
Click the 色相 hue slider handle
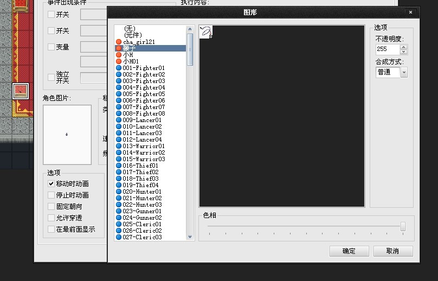[403, 226]
